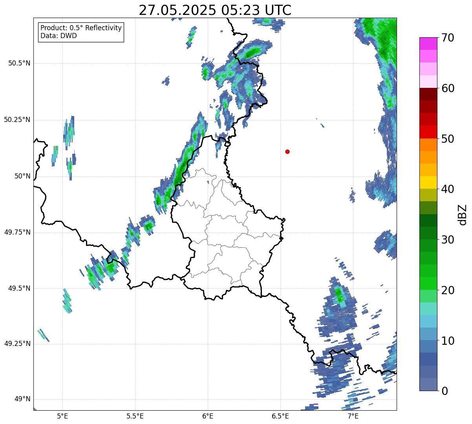472x424 pixels.
Task: Click the yellow colorbar segment above 40
Action: pos(428,182)
